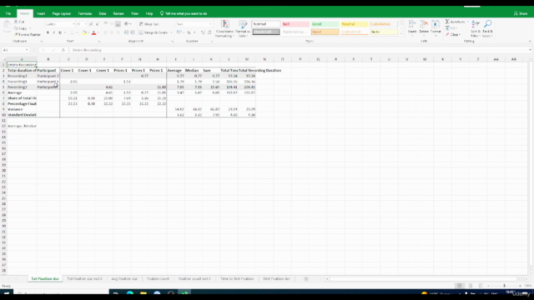Open the Avg fixation dur sheet
Viewport: 534px width, 300px height.
click(124, 278)
